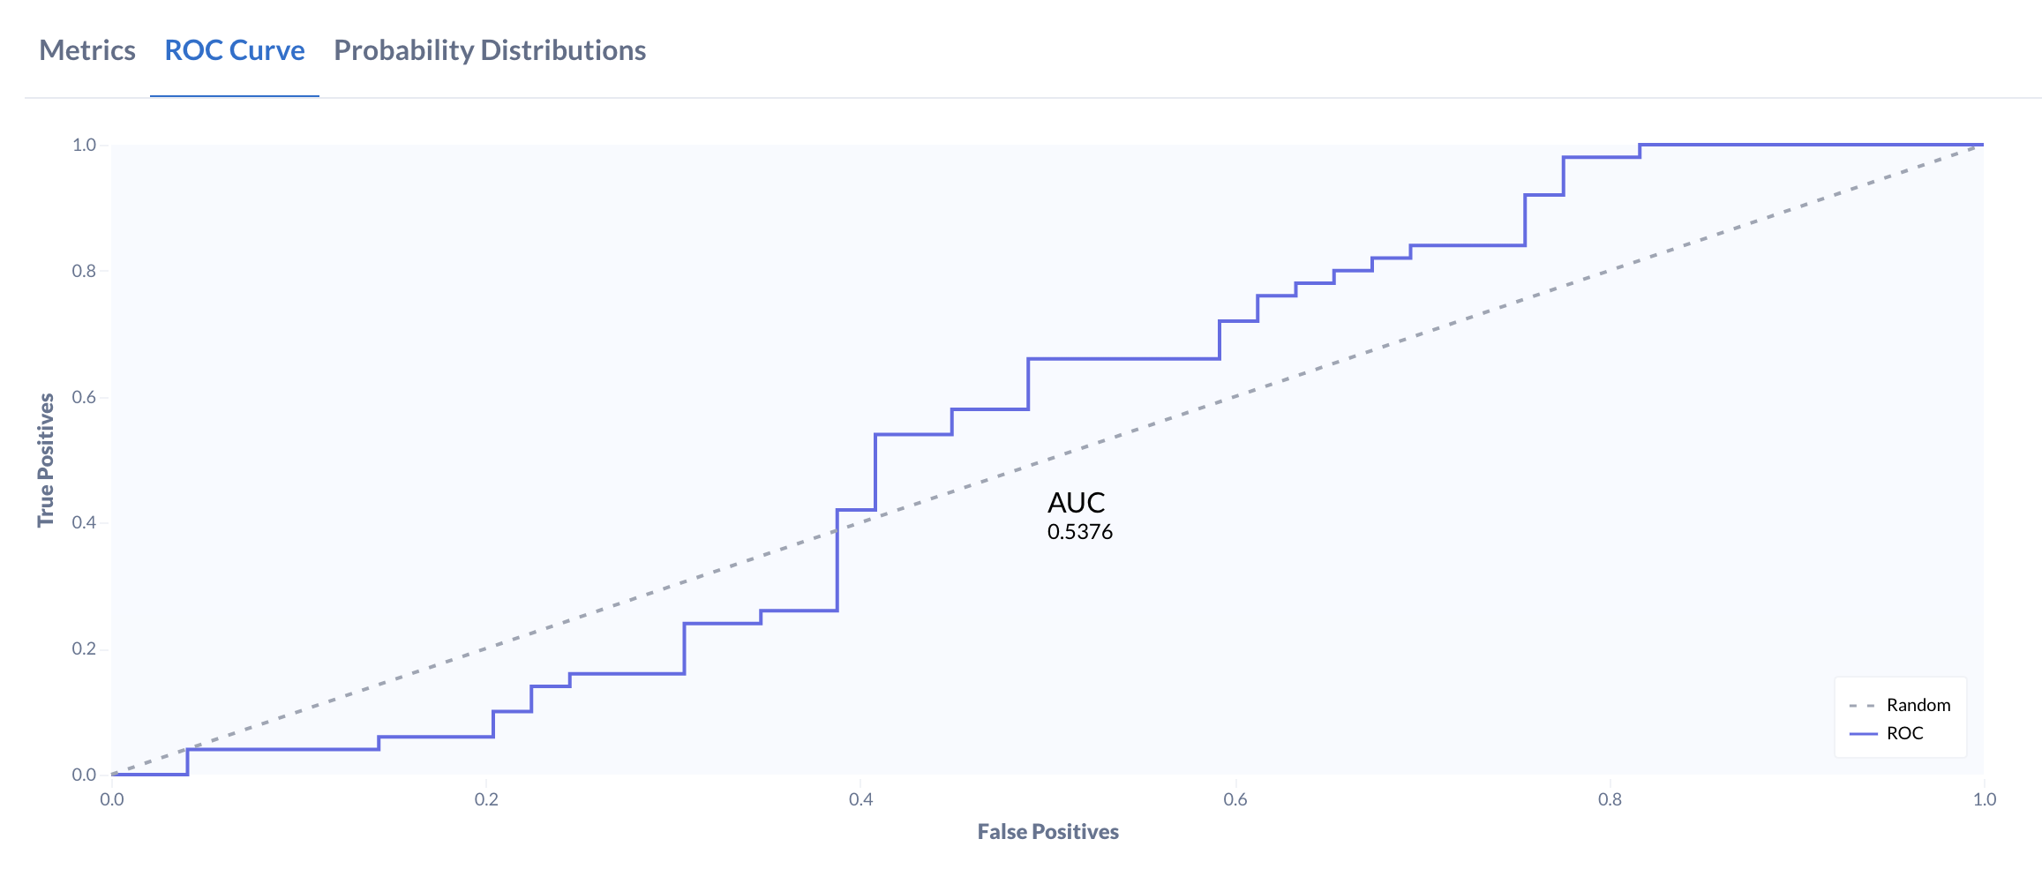Hide the ROC series via legend label
Screen dimensions: 2042x884
click(x=1904, y=733)
